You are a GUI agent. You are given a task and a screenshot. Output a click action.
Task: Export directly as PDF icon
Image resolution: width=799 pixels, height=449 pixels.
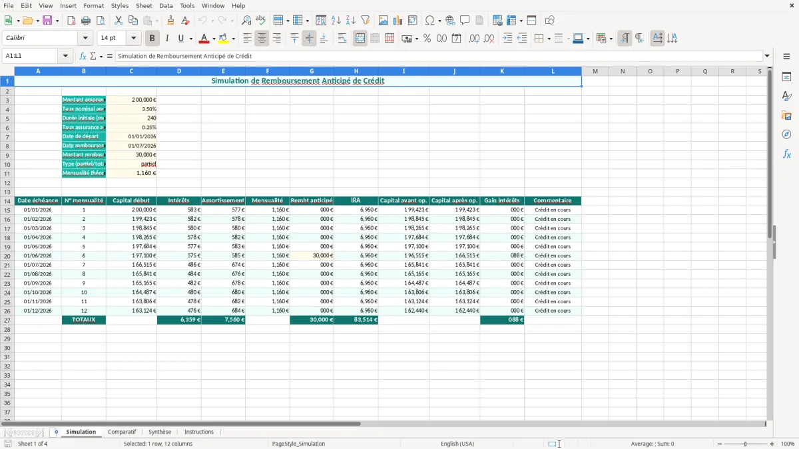pyautogui.click(x=71, y=21)
